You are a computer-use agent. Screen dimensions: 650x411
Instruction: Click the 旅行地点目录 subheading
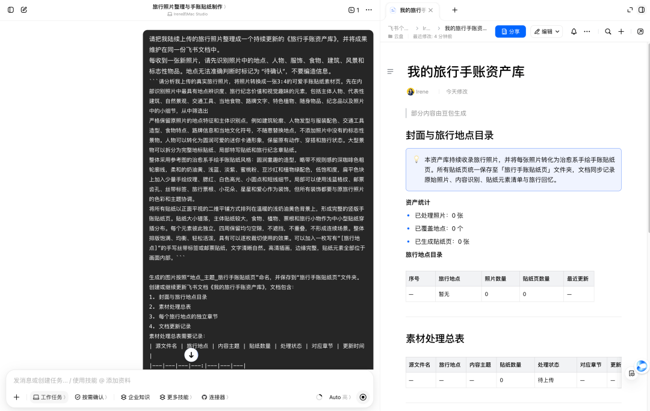pyautogui.click(x=424, y=255)
